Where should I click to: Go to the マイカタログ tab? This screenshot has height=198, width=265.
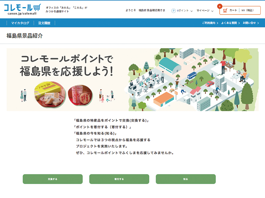click(20, 23)
